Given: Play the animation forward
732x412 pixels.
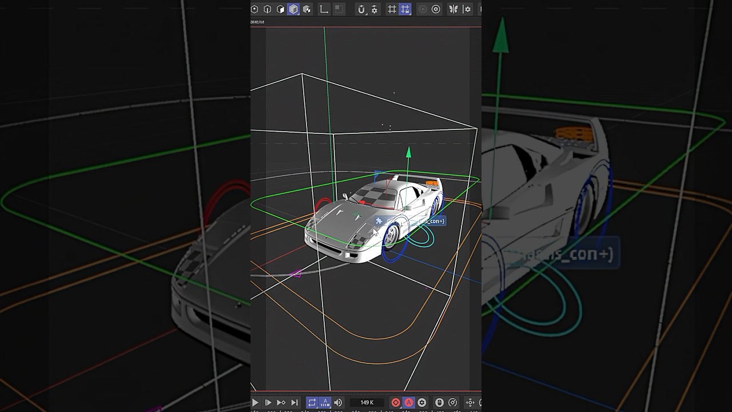Looking at the screenshot, I should 255,403.
